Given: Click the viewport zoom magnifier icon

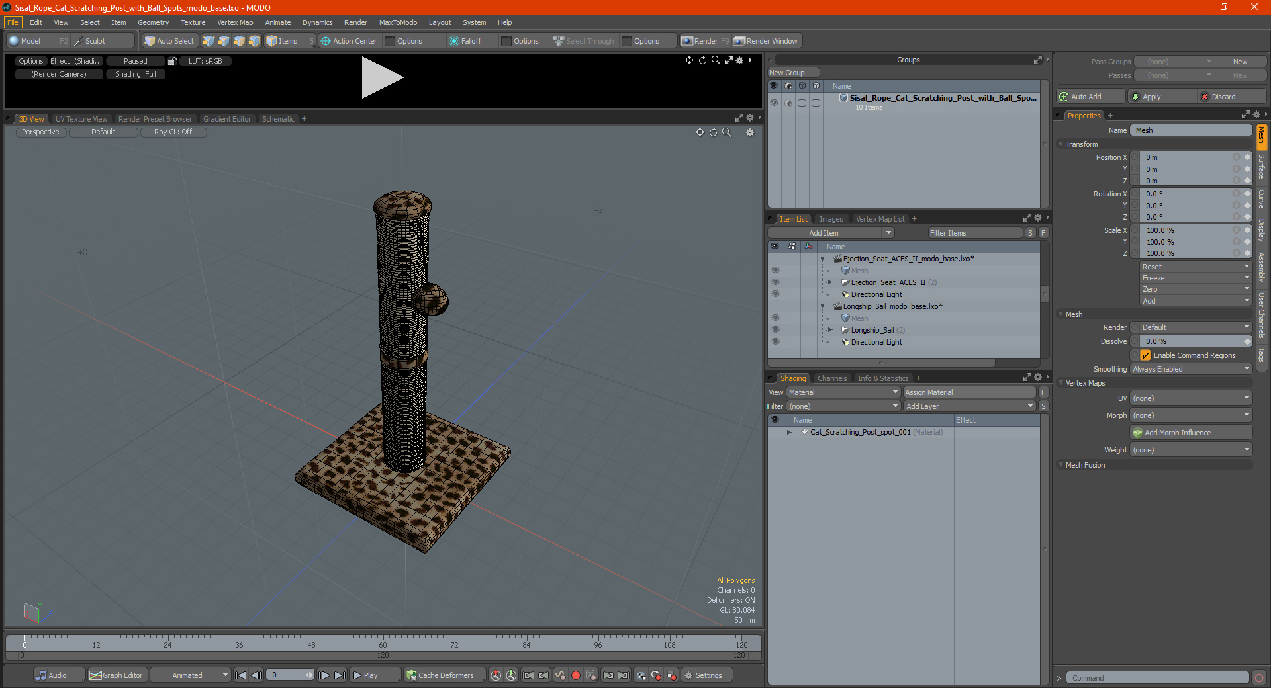Looking at the screenshot, I should pyautogui.click(x=727, y=132).
